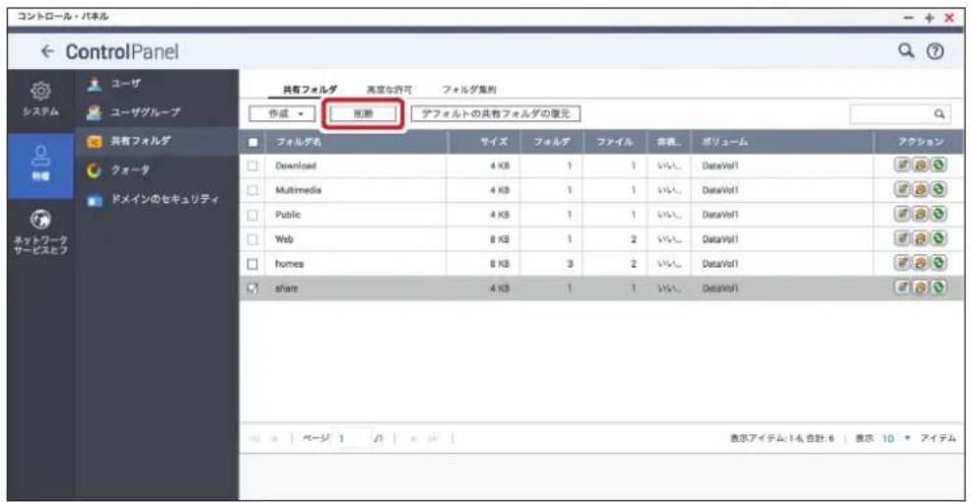The width and height of the screenshot is (971, 502).
Task: Switch to the フォルダ集約 tab
Action: click(x=468, y=91)
